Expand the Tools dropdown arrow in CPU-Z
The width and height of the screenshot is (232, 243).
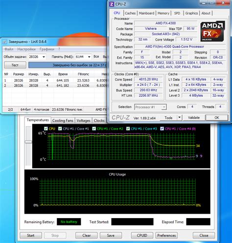[180, 117]
